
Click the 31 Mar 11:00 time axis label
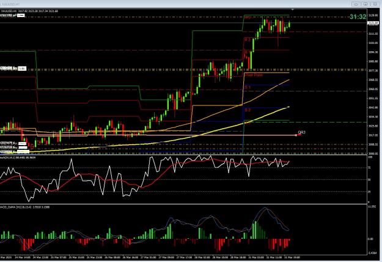tap(274, 257)
